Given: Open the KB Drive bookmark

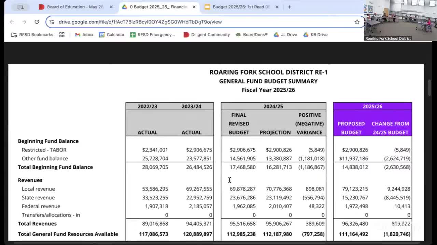Looking at the screenshot, I should pos(315,35).
